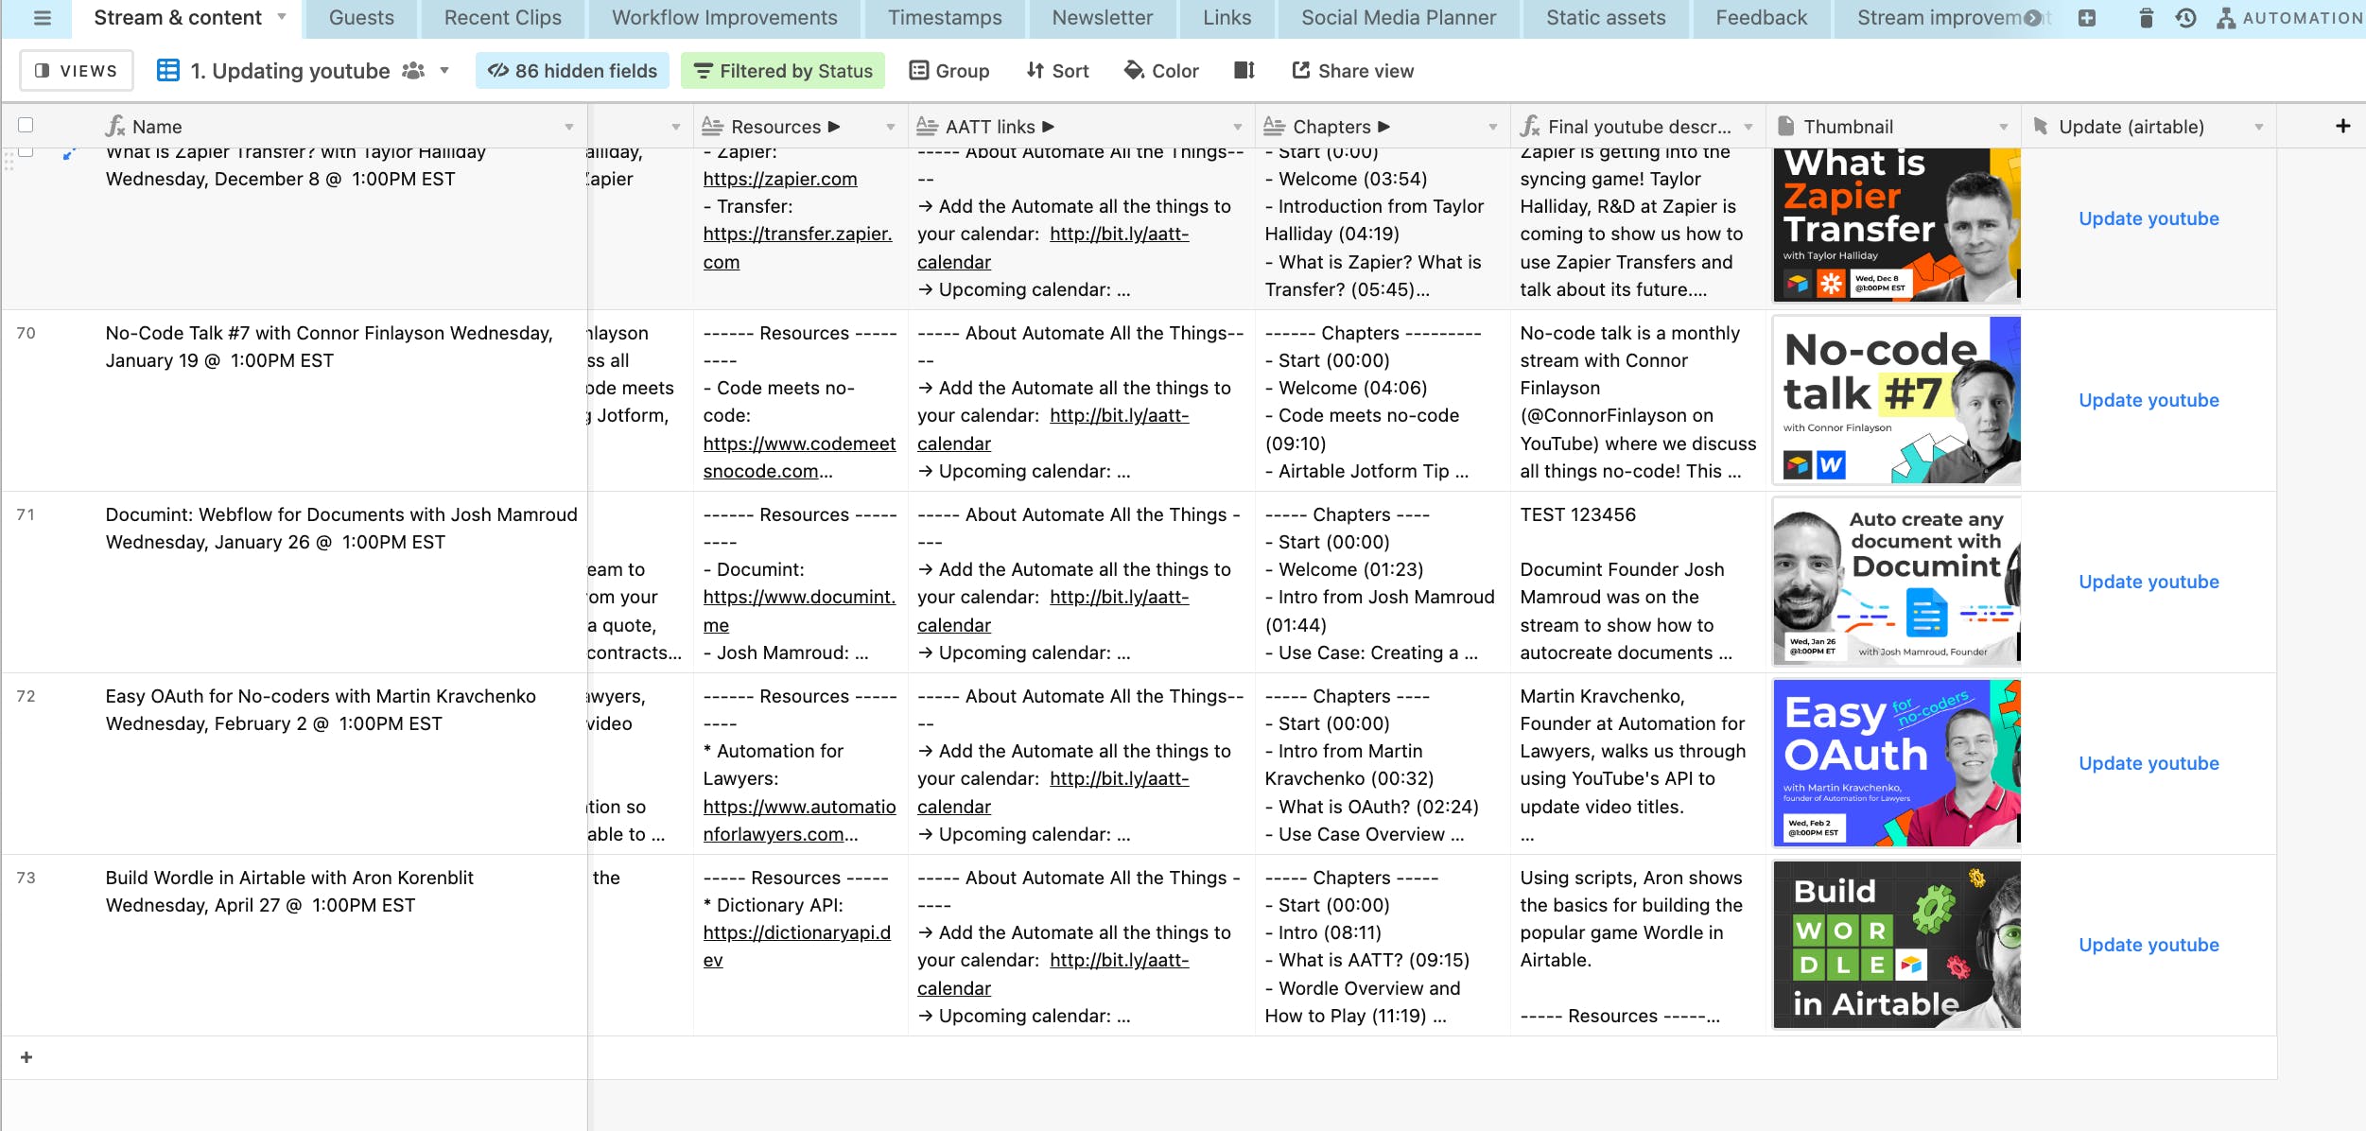Open the Thumbnail column dropdown
The image size is (2366, 1131).
pos(2004,127)
